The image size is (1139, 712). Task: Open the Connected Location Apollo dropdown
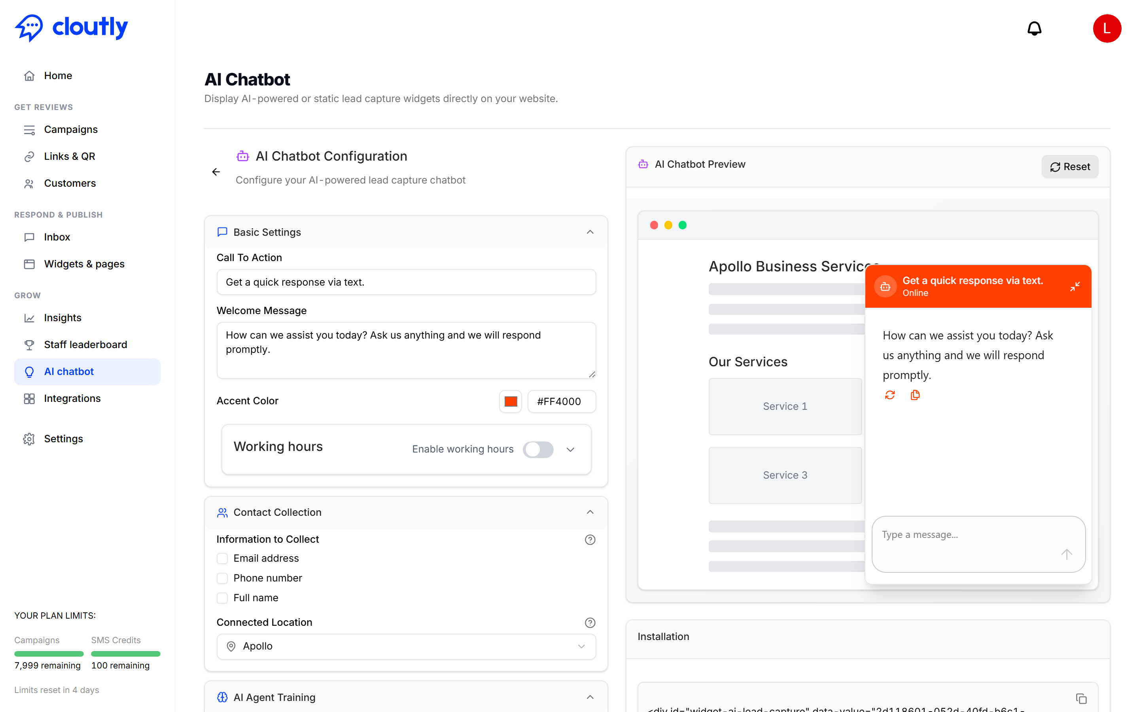(x=406, y=647)
